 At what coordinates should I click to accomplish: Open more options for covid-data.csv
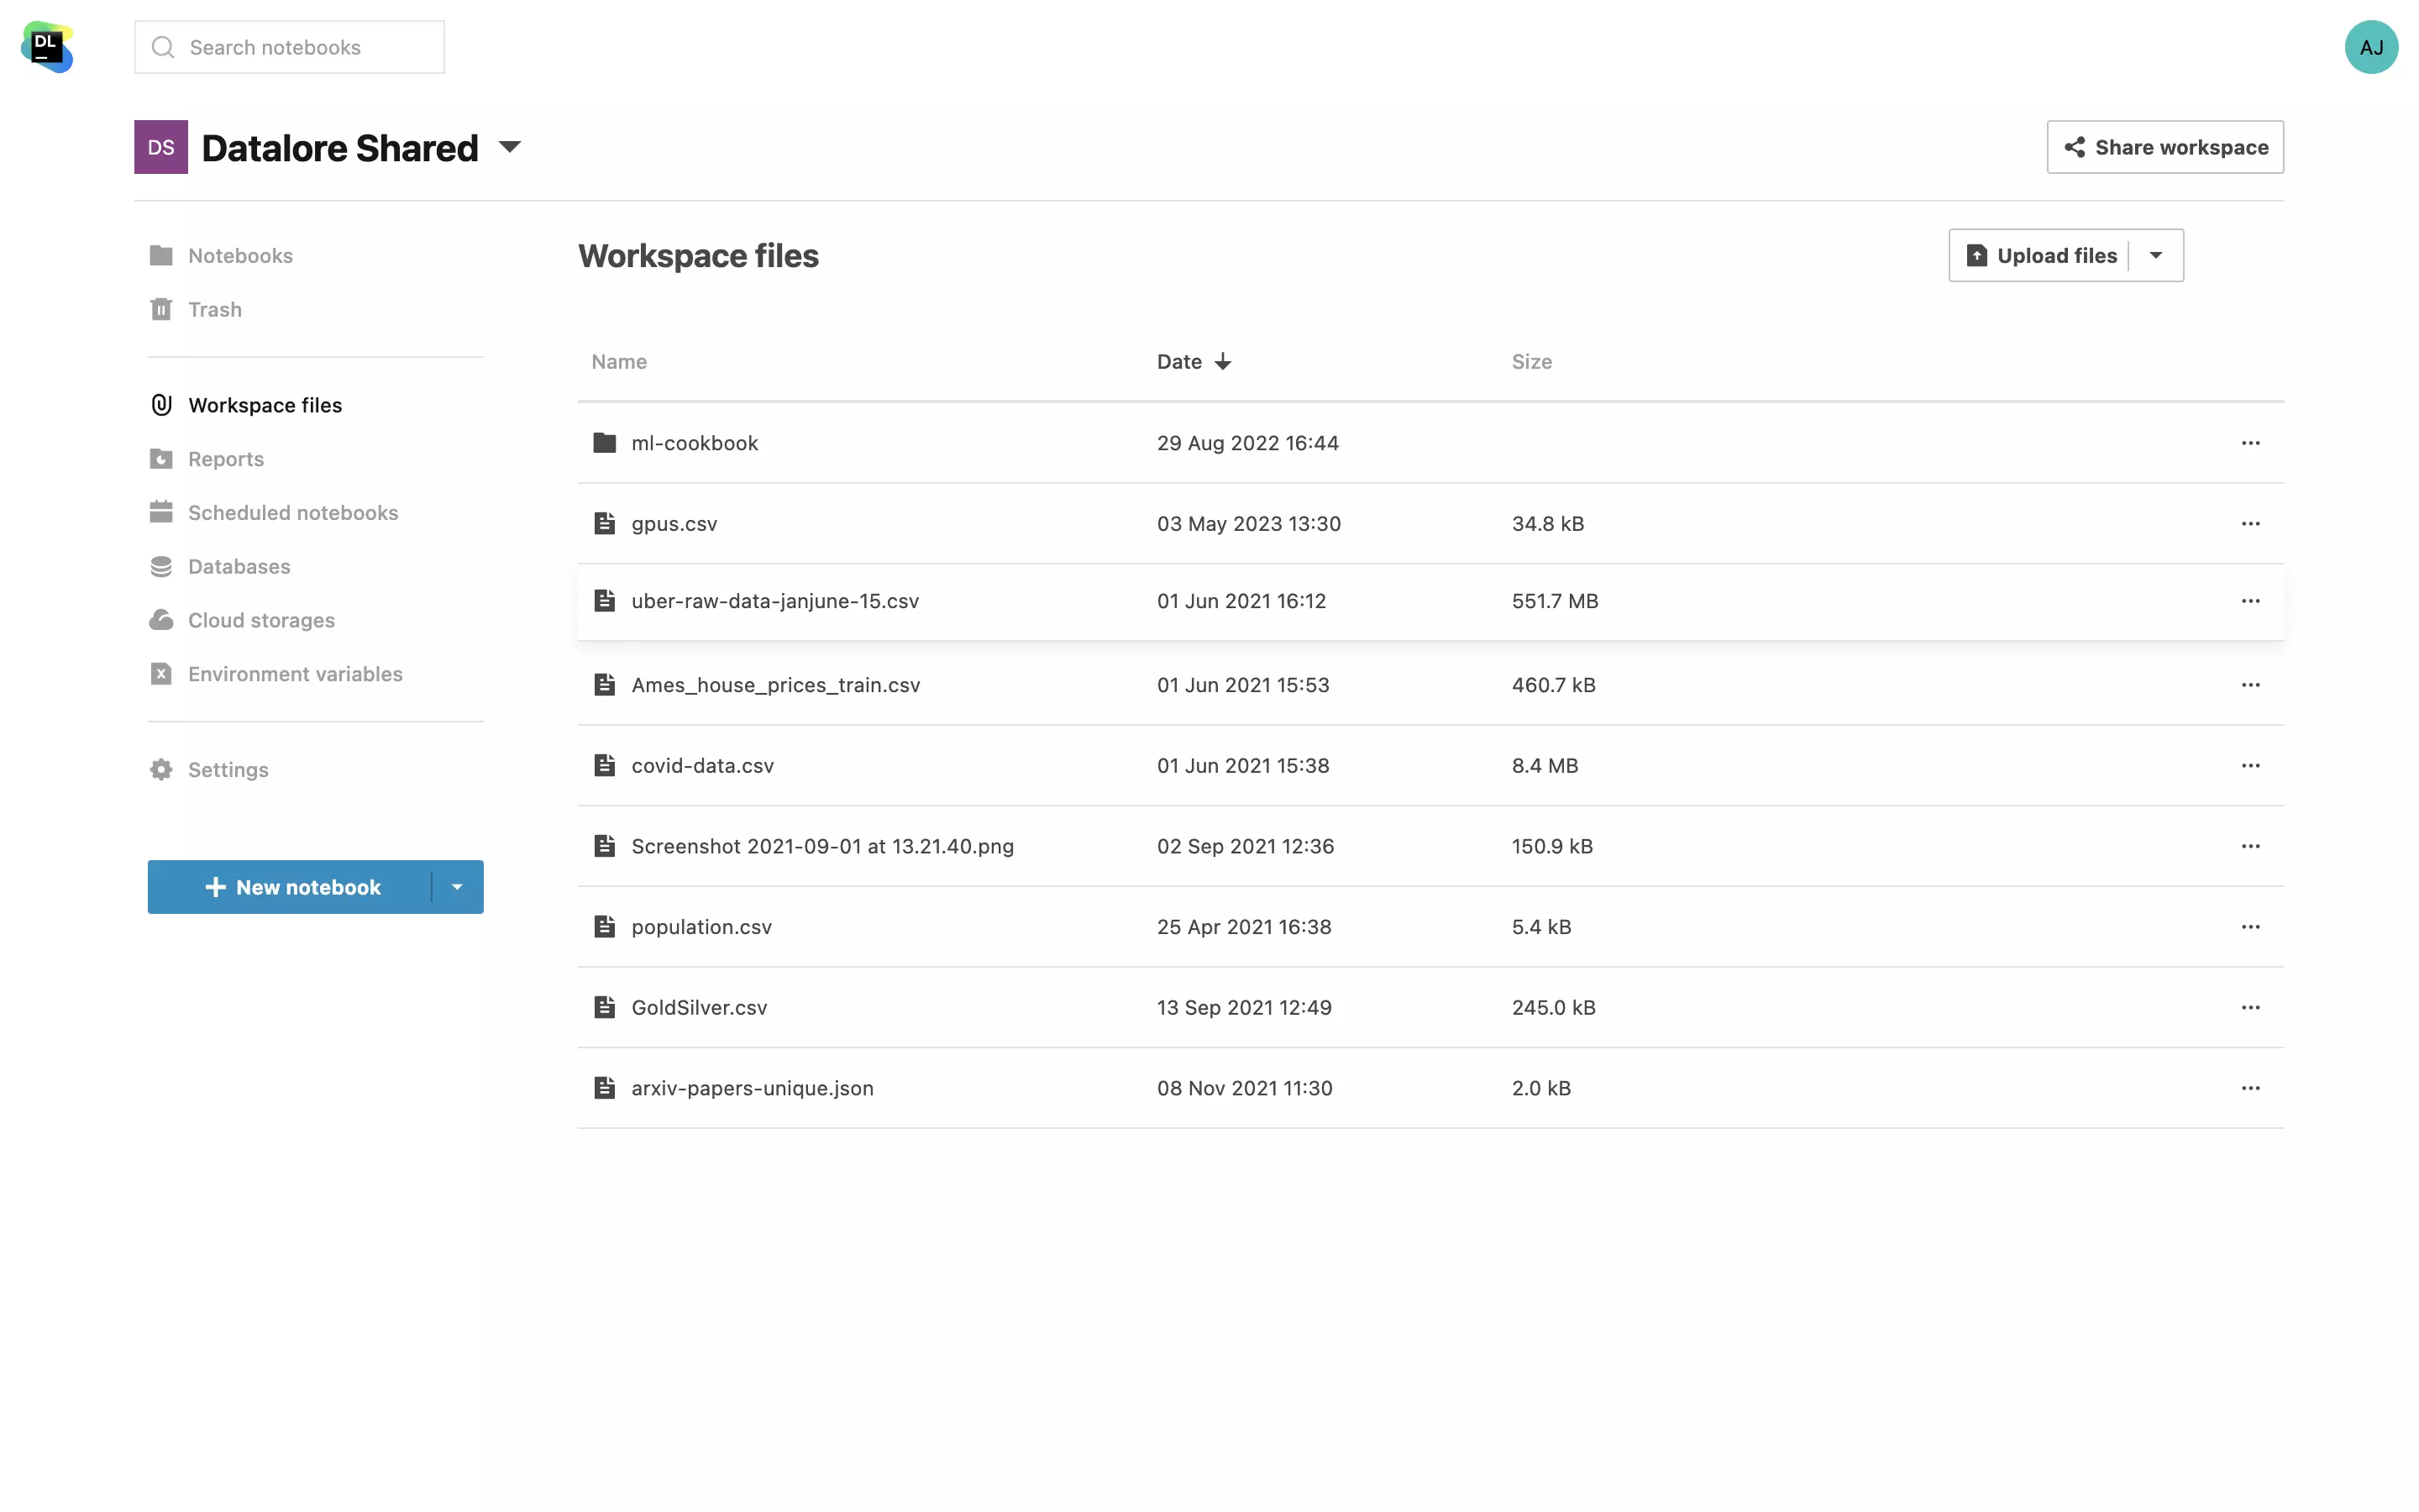tap(2249, 766)
